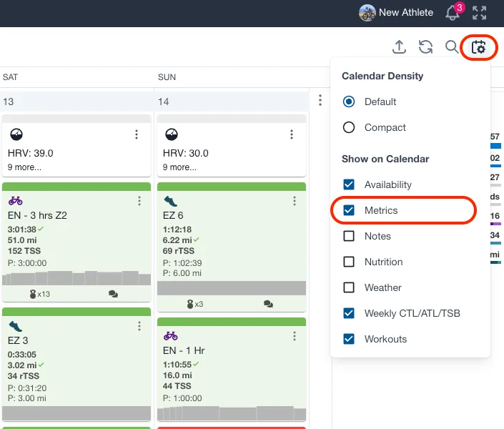This screenshot has height=429, width=504.
Task: Open options menu for EN - 1 Hr ride
Action: (x=295, y=336)
